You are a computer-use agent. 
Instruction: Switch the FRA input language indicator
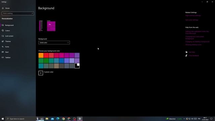199,119
